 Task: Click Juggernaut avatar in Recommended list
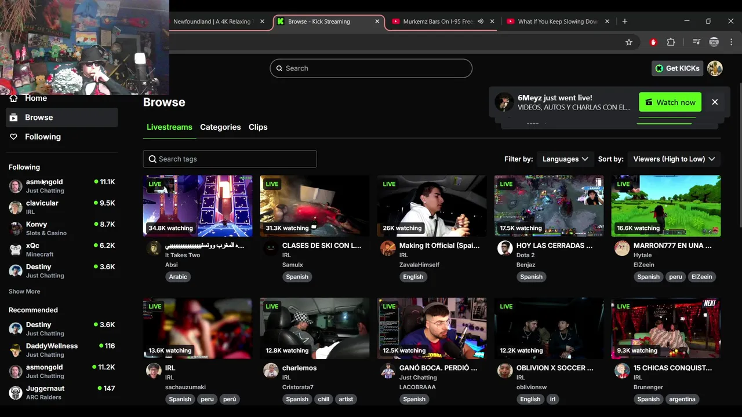(16, 393)
